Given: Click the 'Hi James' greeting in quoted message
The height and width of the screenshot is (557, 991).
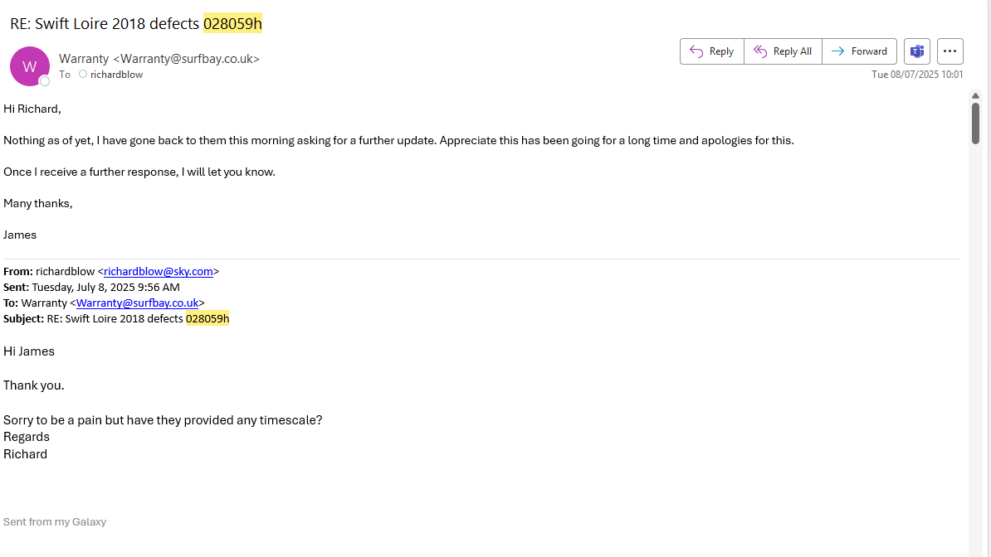Looking at the screenshot, I should pyautogui.click(x=29, y=351).
